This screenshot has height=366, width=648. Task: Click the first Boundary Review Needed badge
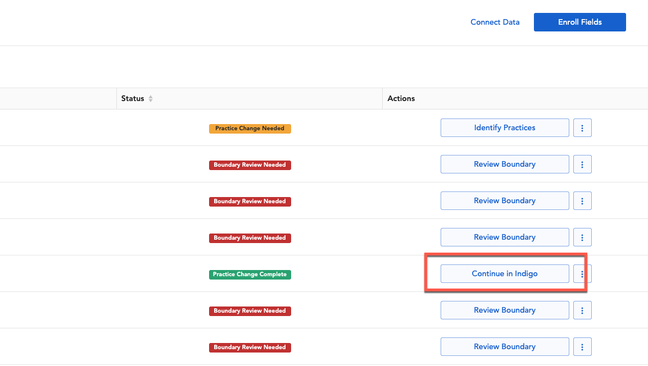click(250, 164)
